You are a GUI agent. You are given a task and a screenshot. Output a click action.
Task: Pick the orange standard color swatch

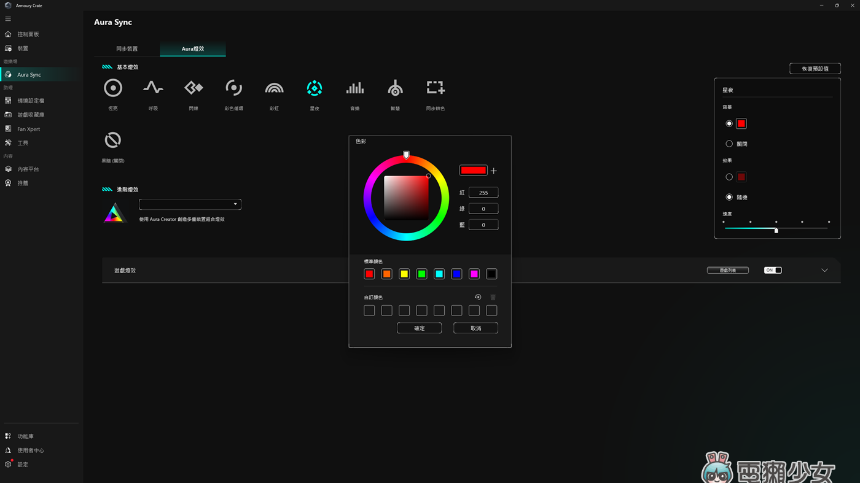387,274
